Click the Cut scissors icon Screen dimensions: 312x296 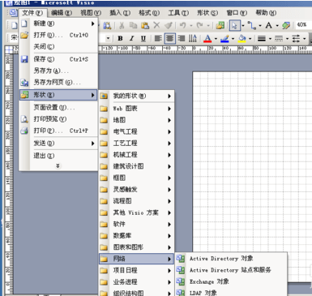(x=122, y=25)
